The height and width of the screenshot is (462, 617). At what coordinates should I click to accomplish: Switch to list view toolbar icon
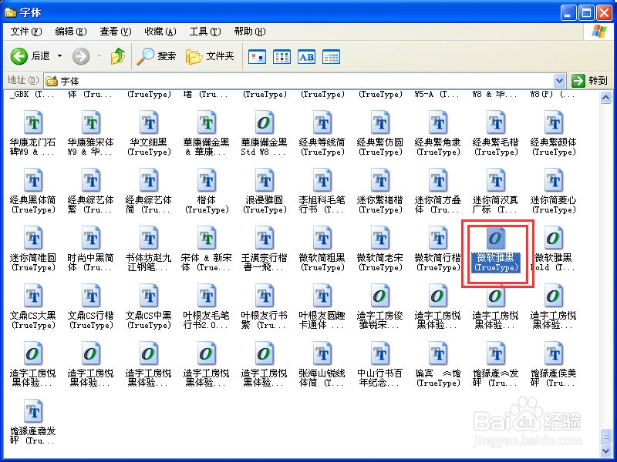coord(282,57)
